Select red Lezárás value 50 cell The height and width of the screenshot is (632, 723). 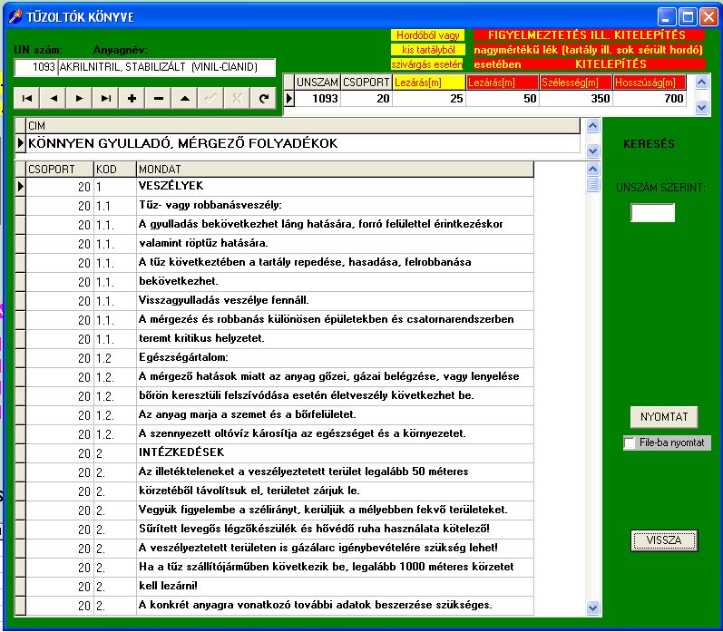point(503,98)
